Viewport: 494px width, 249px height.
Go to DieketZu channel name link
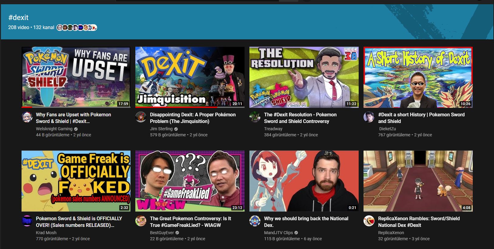point(387,129)
